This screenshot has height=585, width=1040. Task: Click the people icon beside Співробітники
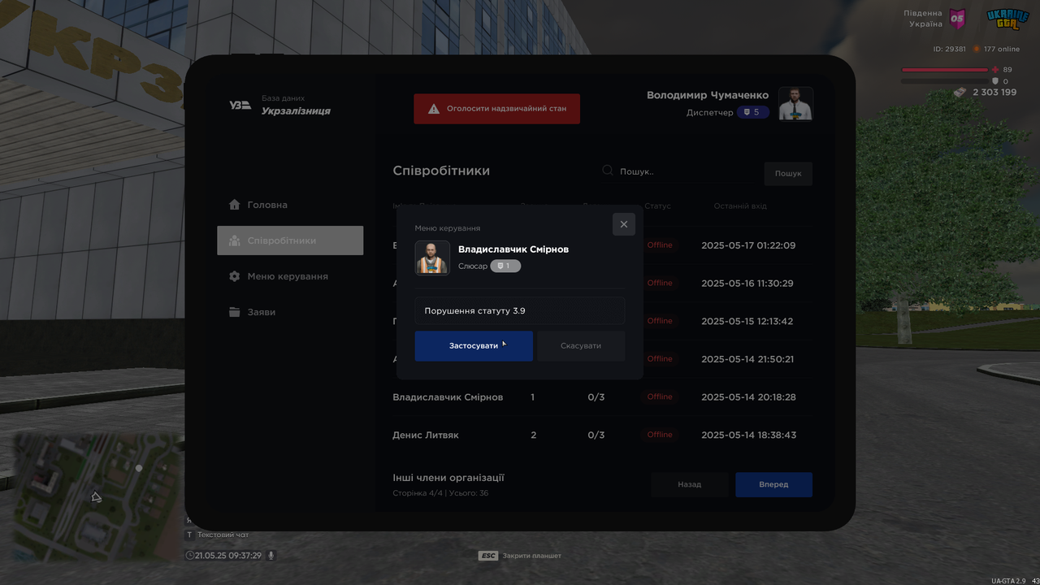(x=235, y=240)
